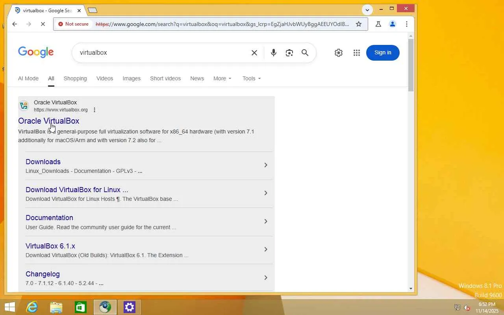This screenshot has width=504, height=315.
Task: Open the Google apps grid
Action: (x=357, y=53)
